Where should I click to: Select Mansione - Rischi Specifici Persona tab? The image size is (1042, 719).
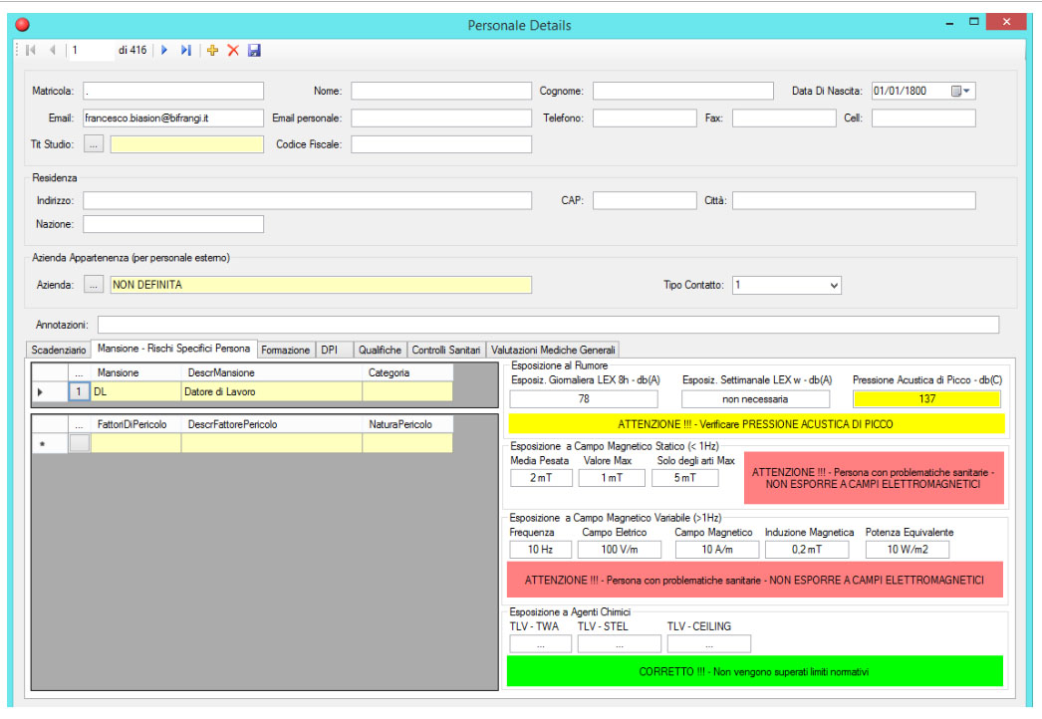click(x=173, y=349)
